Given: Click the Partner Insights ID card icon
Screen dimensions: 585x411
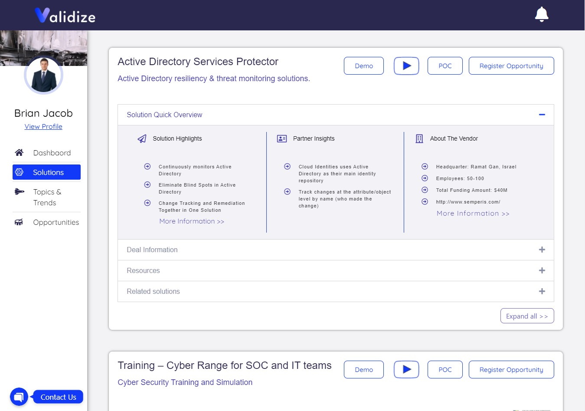Looking at the screenshot, I should [282, 139].
